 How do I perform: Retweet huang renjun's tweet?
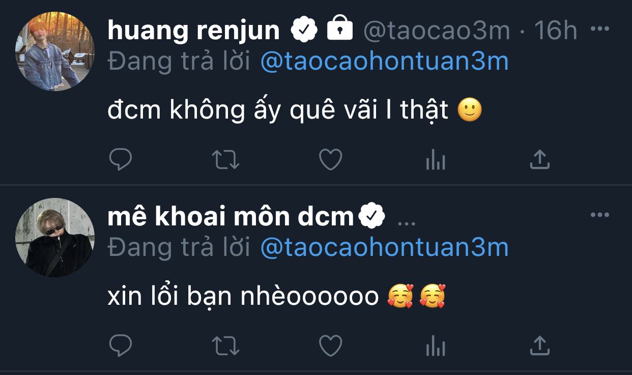pos(225,160)
